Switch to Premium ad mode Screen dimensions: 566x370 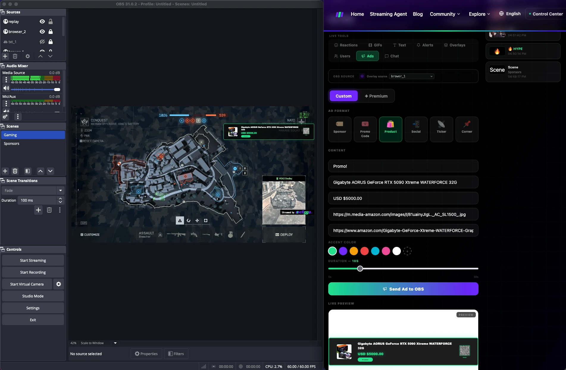[376, 96]
